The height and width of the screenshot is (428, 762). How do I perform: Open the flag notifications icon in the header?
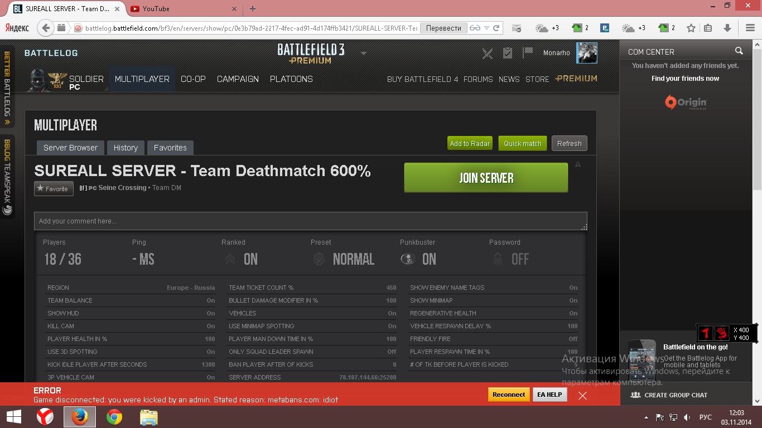tap(527, 53)
